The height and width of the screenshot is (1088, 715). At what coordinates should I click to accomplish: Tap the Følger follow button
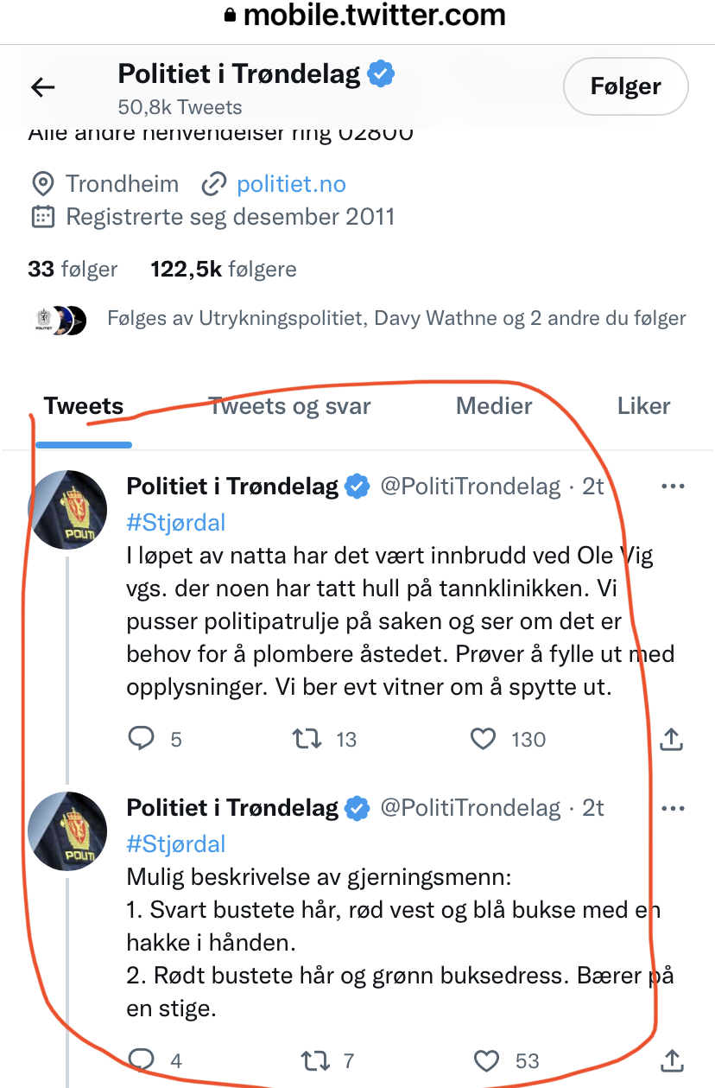click(625, 86)
